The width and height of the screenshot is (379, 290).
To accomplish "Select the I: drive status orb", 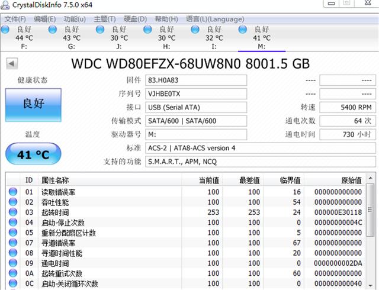I will click(x=195, y=30).
